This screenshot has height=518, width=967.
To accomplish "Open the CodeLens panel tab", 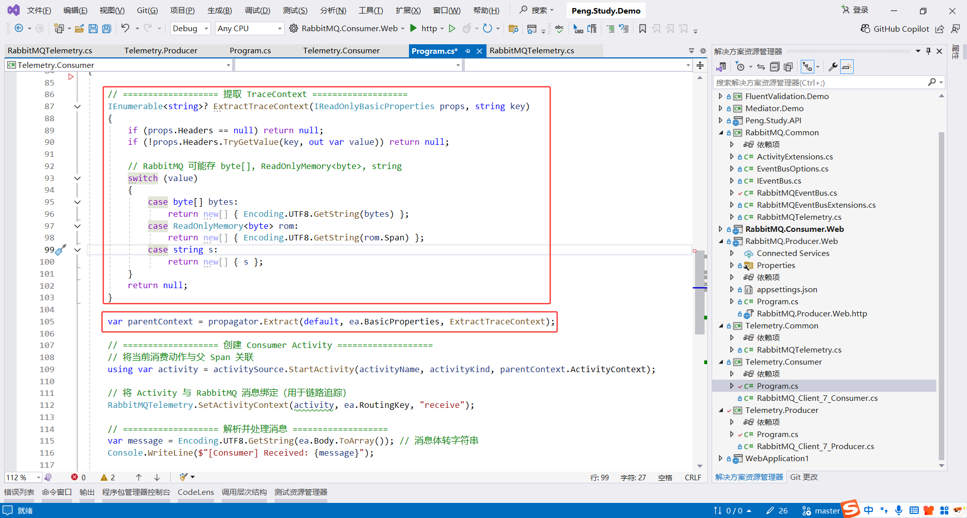I will 196,492.
